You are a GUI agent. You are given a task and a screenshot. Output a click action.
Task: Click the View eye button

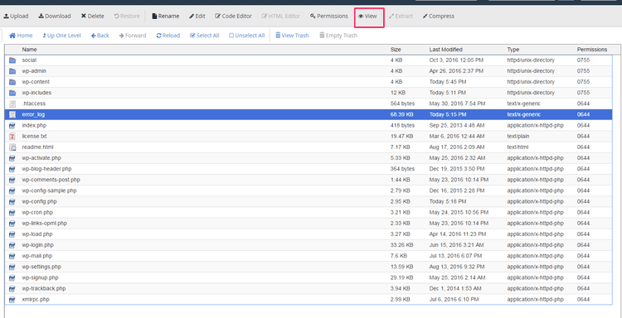(x=367, y=17)
